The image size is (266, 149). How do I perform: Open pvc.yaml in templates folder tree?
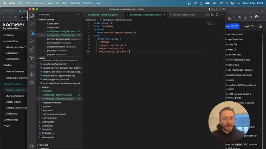pos(48,111)
